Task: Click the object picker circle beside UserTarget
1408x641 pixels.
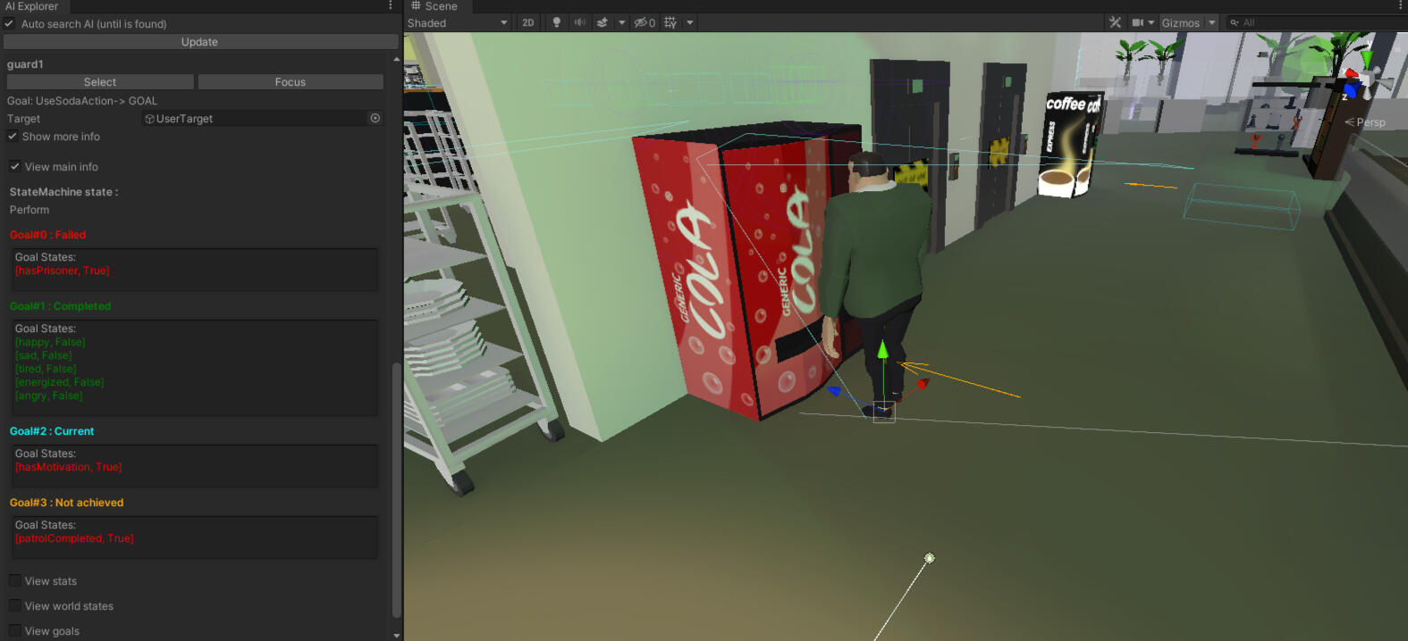Action: [375, 118]
